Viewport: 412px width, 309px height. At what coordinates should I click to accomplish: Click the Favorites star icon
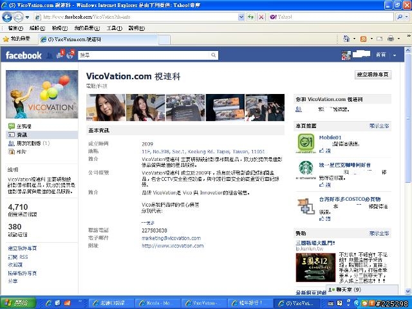click(6, 39)
